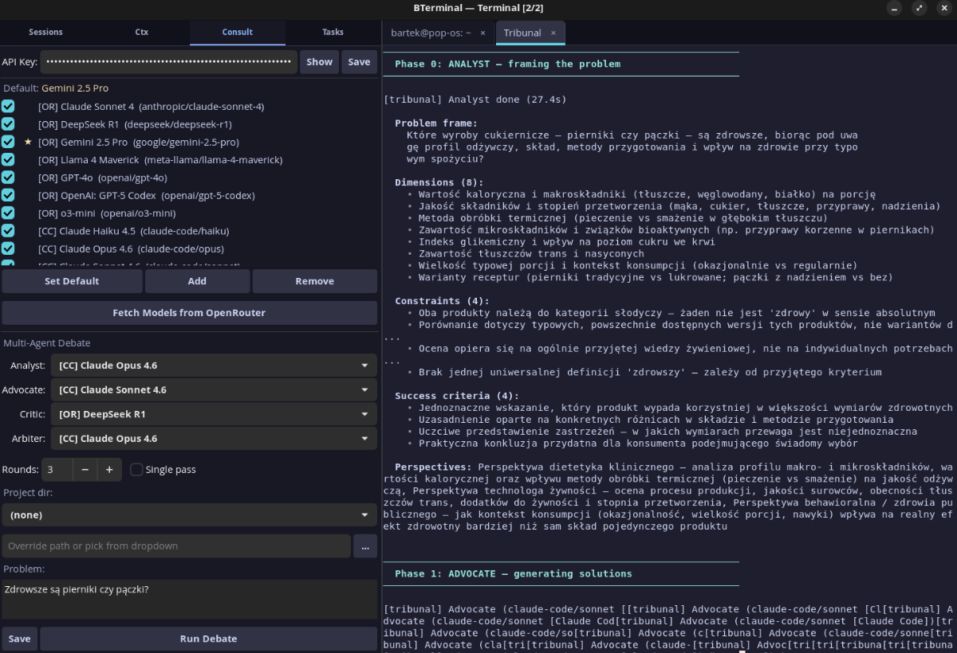Uncheck the Claude Sonnet 4 model checkbox
The height and width of the screenshot is (653, 957).
coord(8,106)
